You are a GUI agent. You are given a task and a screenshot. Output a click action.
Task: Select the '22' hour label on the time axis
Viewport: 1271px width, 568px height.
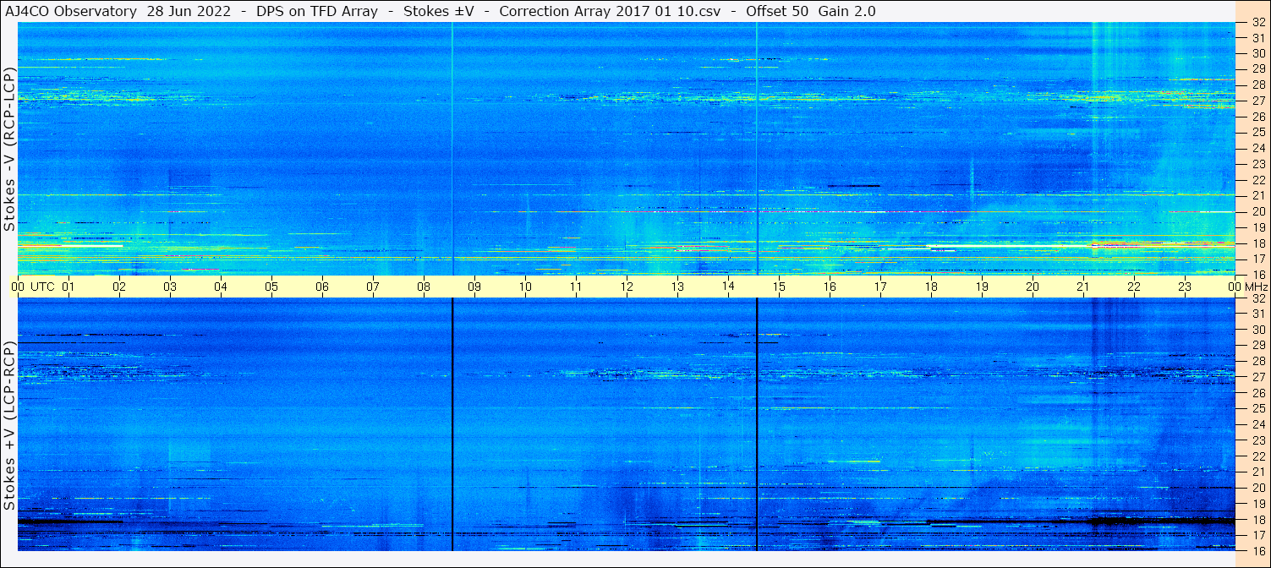coord(1134,287)
